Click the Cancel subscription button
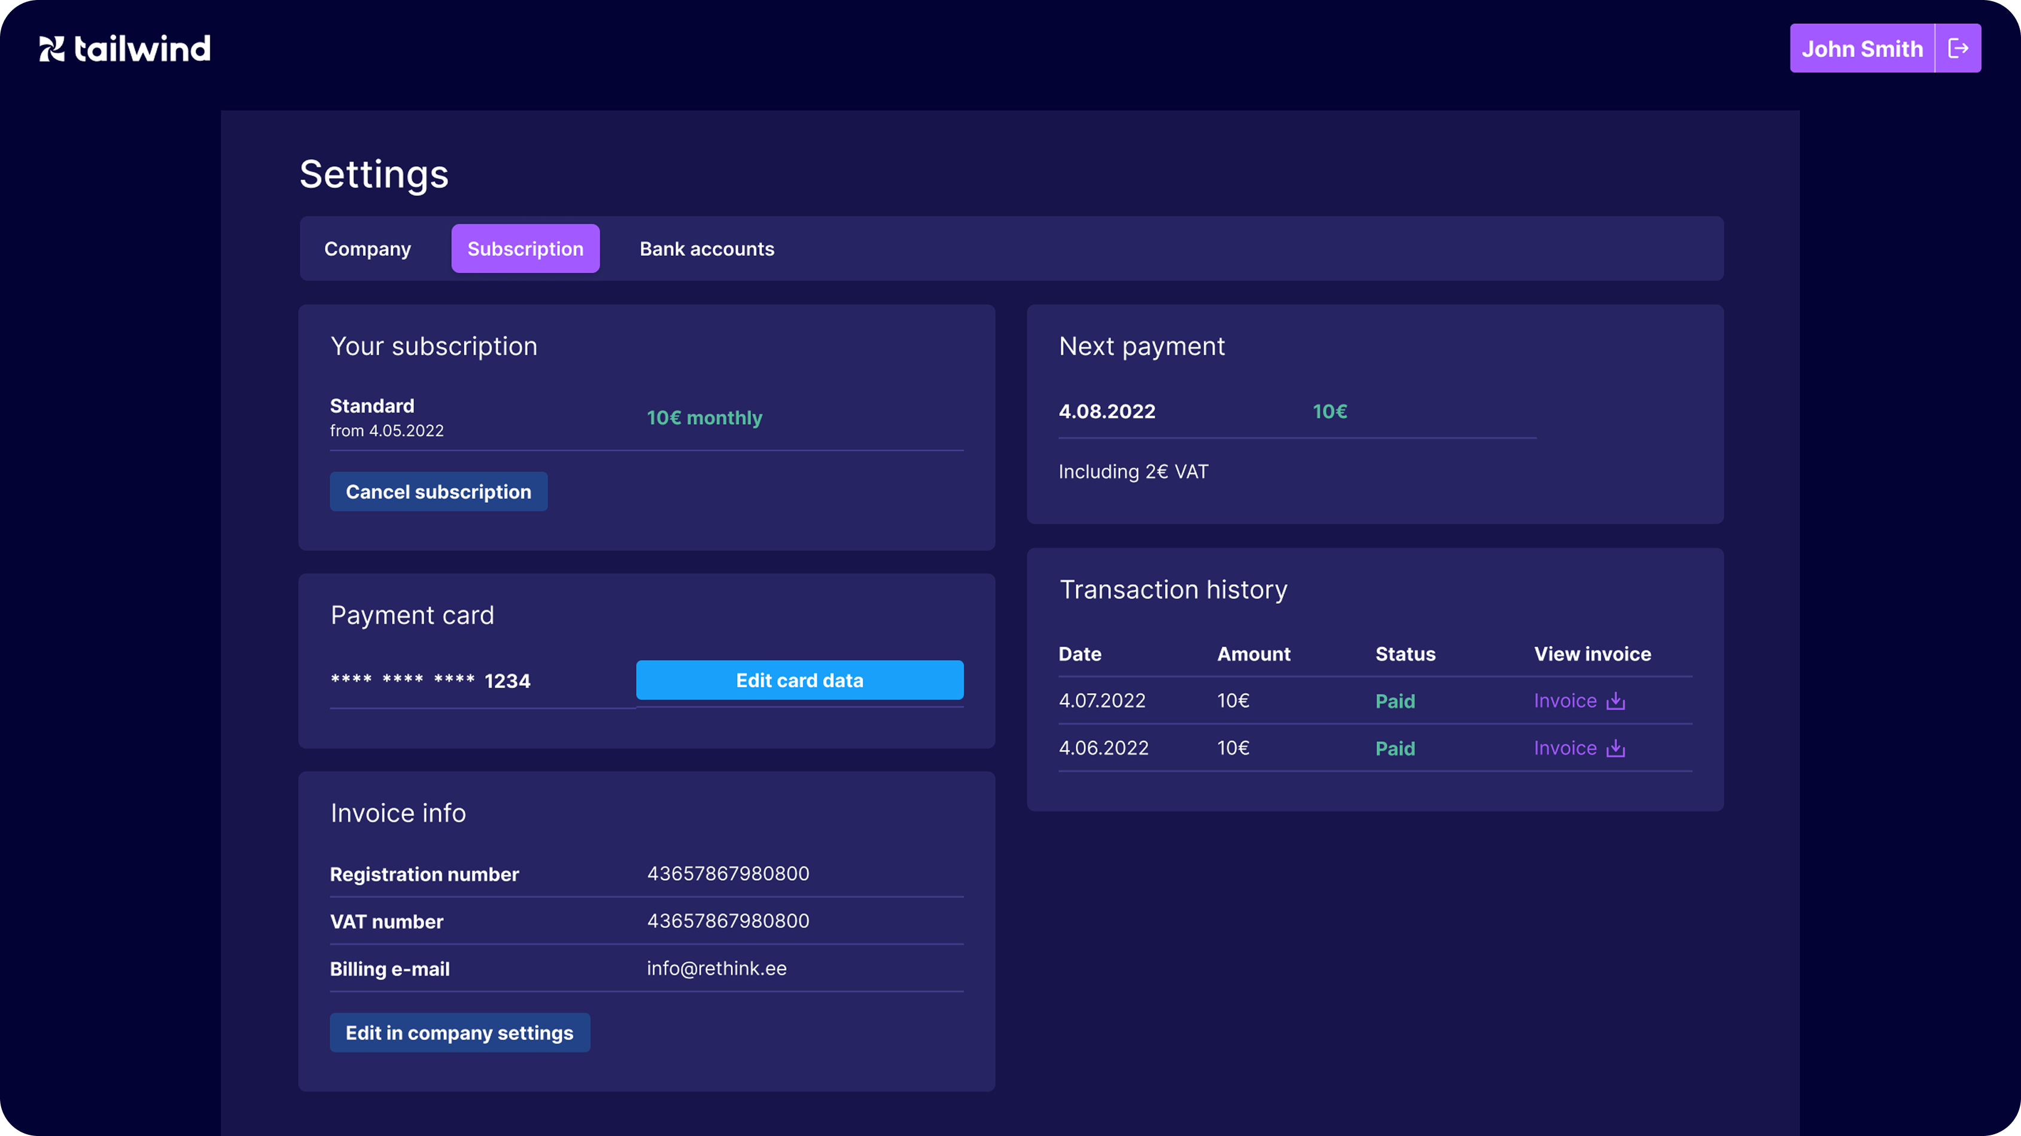The image size is (2021, 1136). (x=439, y=491)
